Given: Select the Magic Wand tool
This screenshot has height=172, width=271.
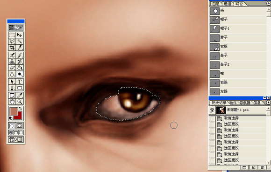Looking at the screenshot, I should [x=20, y=41].
